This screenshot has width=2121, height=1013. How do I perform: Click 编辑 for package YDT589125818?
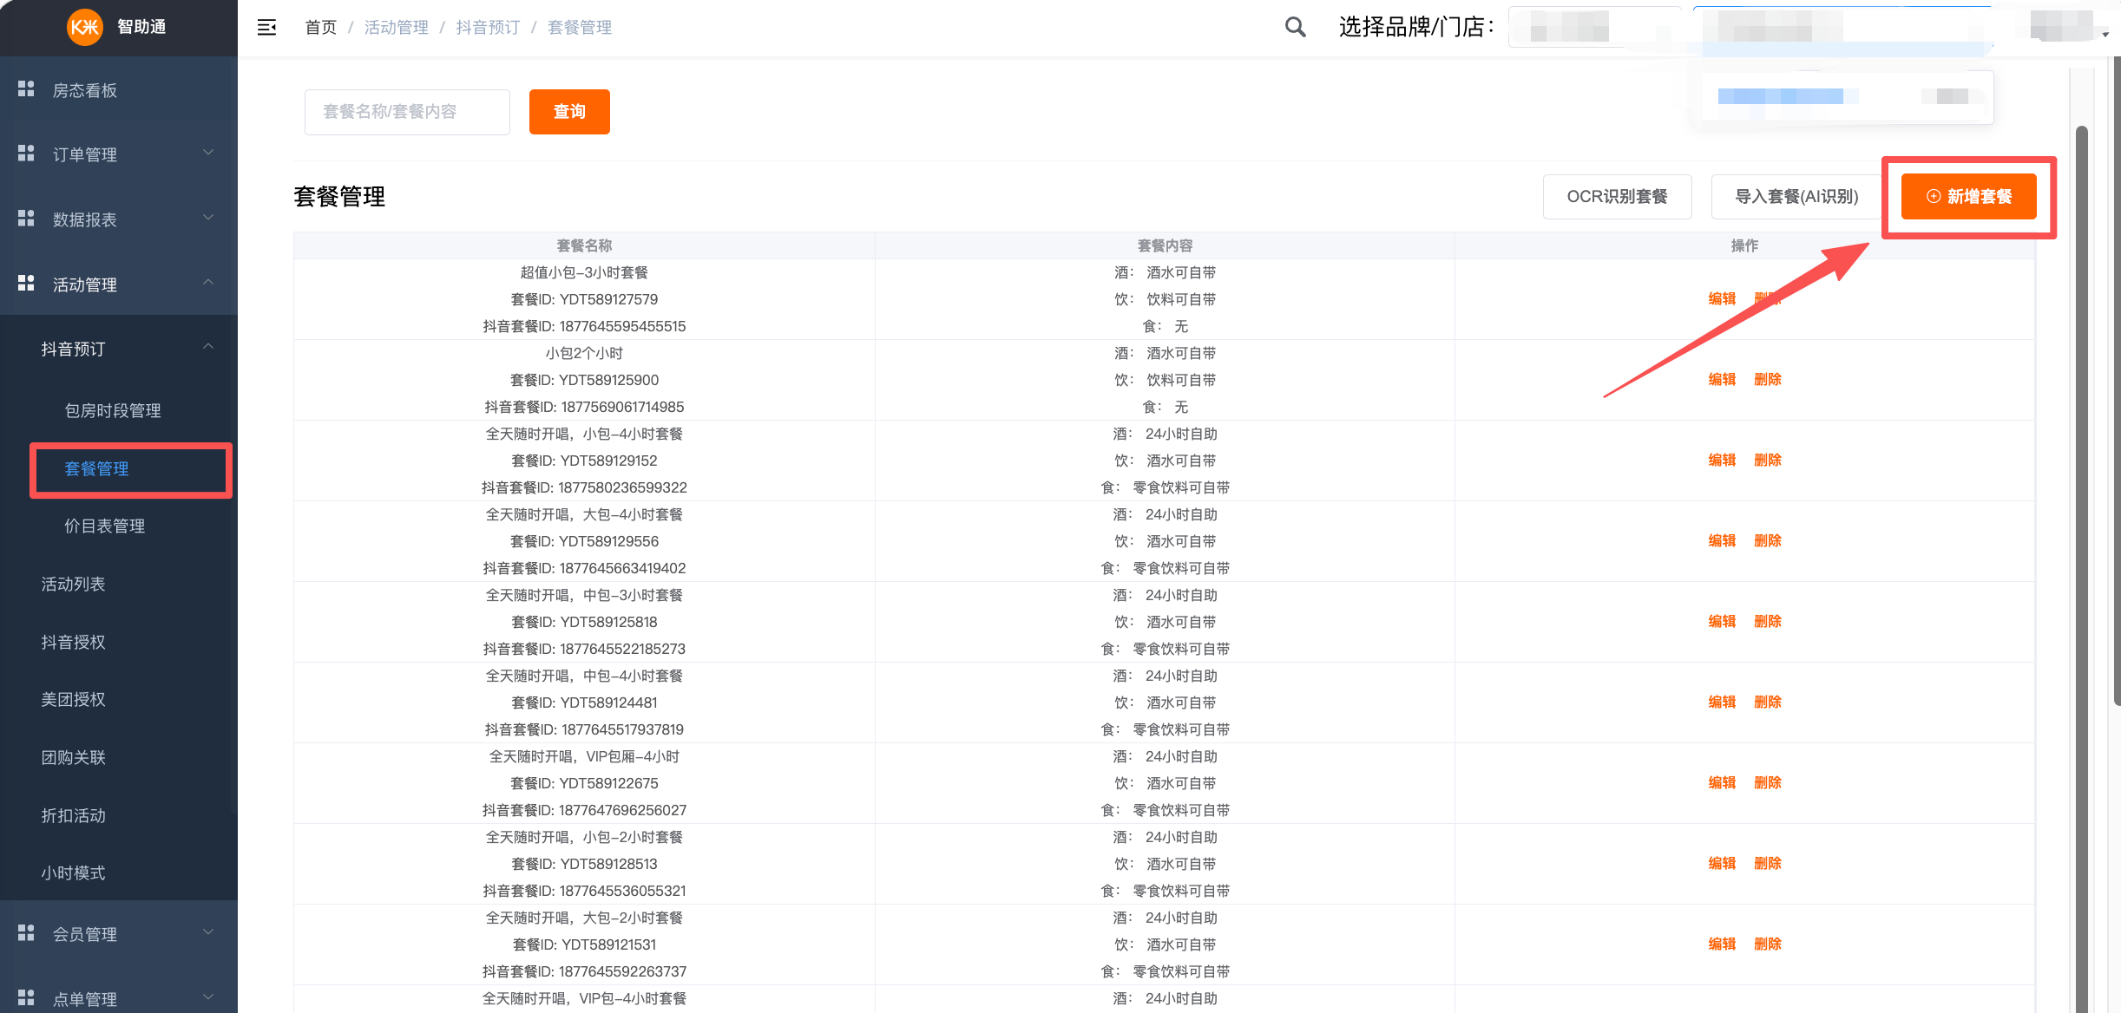tap(1722, 622)
